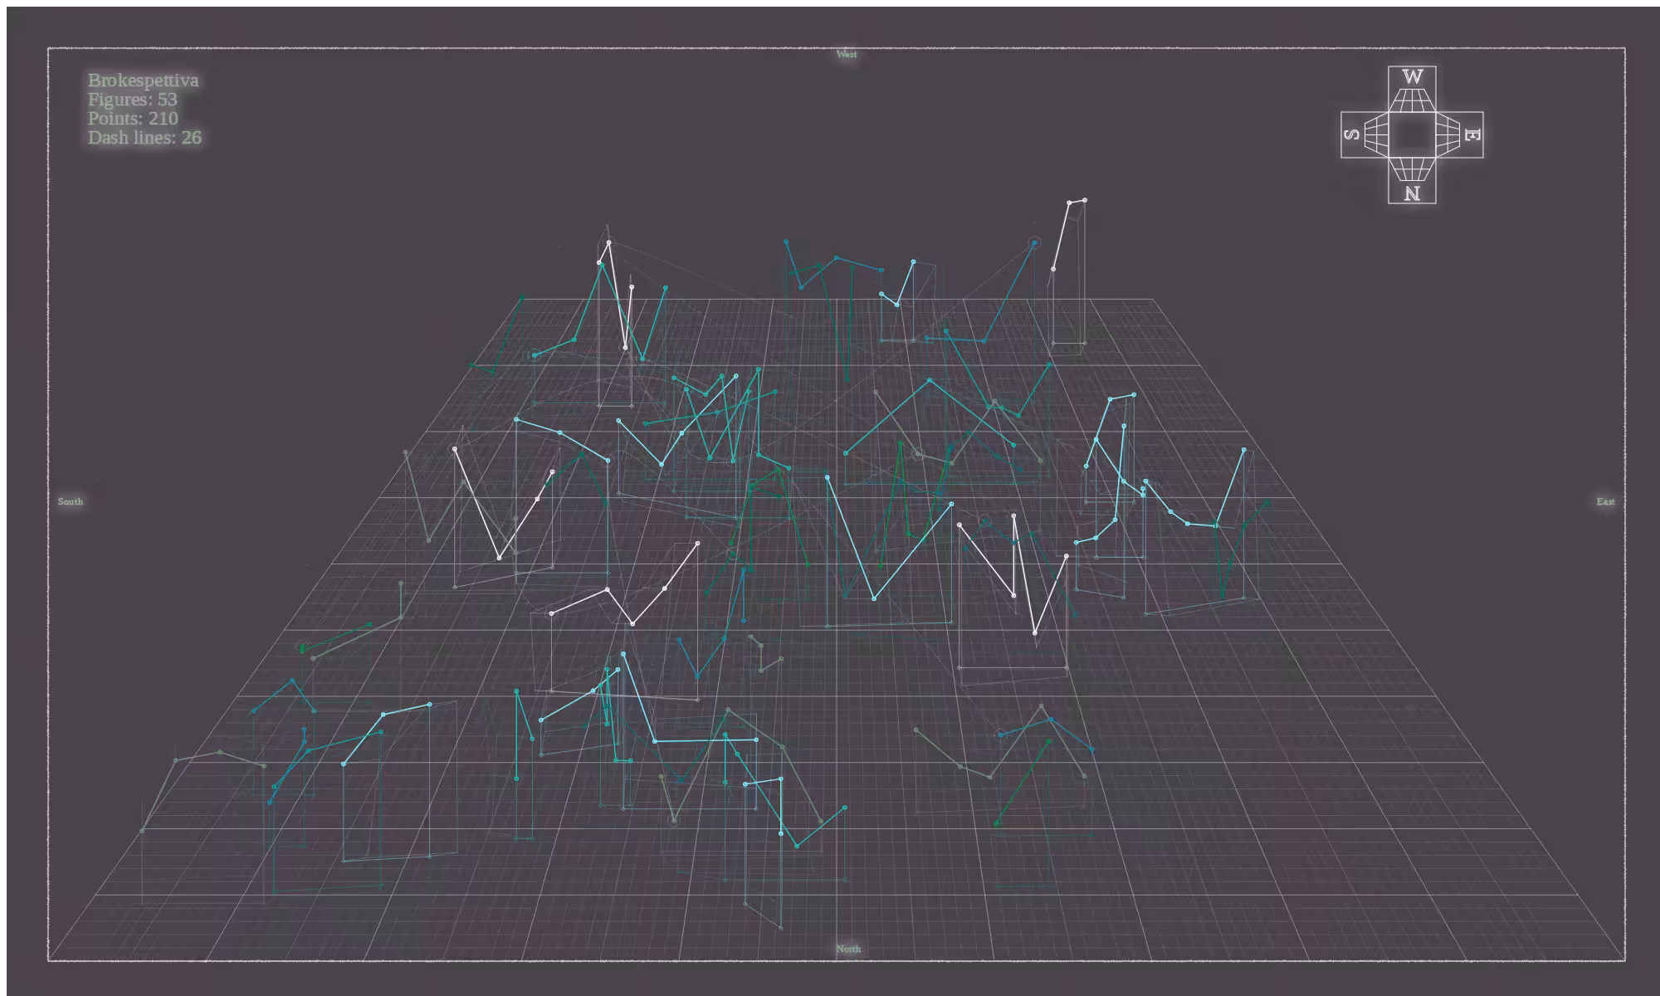Select the lower white point of the tallest white figure
This screenshot has width=1660, height=996.
click(1053, 269)
